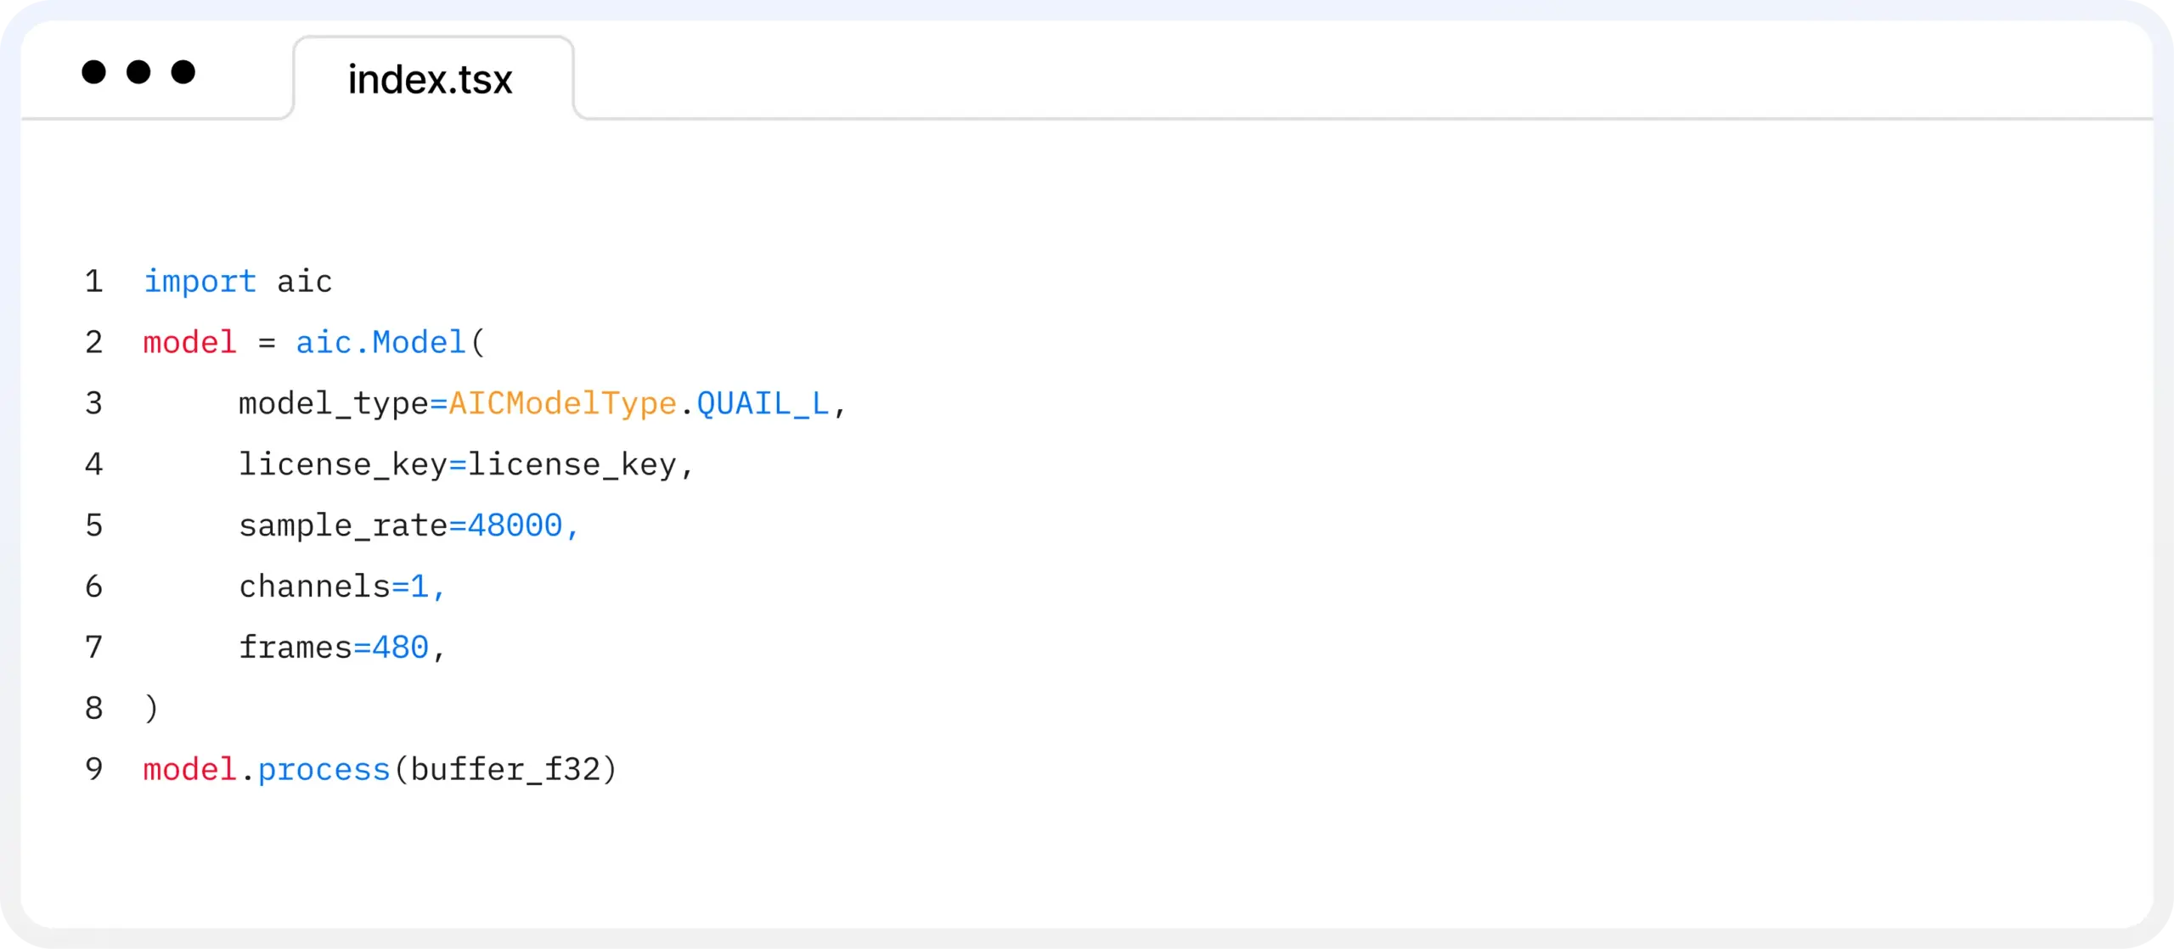Click the third window control dot
The width and height of the screenshot is (2174, 949).
pos(183,73)
